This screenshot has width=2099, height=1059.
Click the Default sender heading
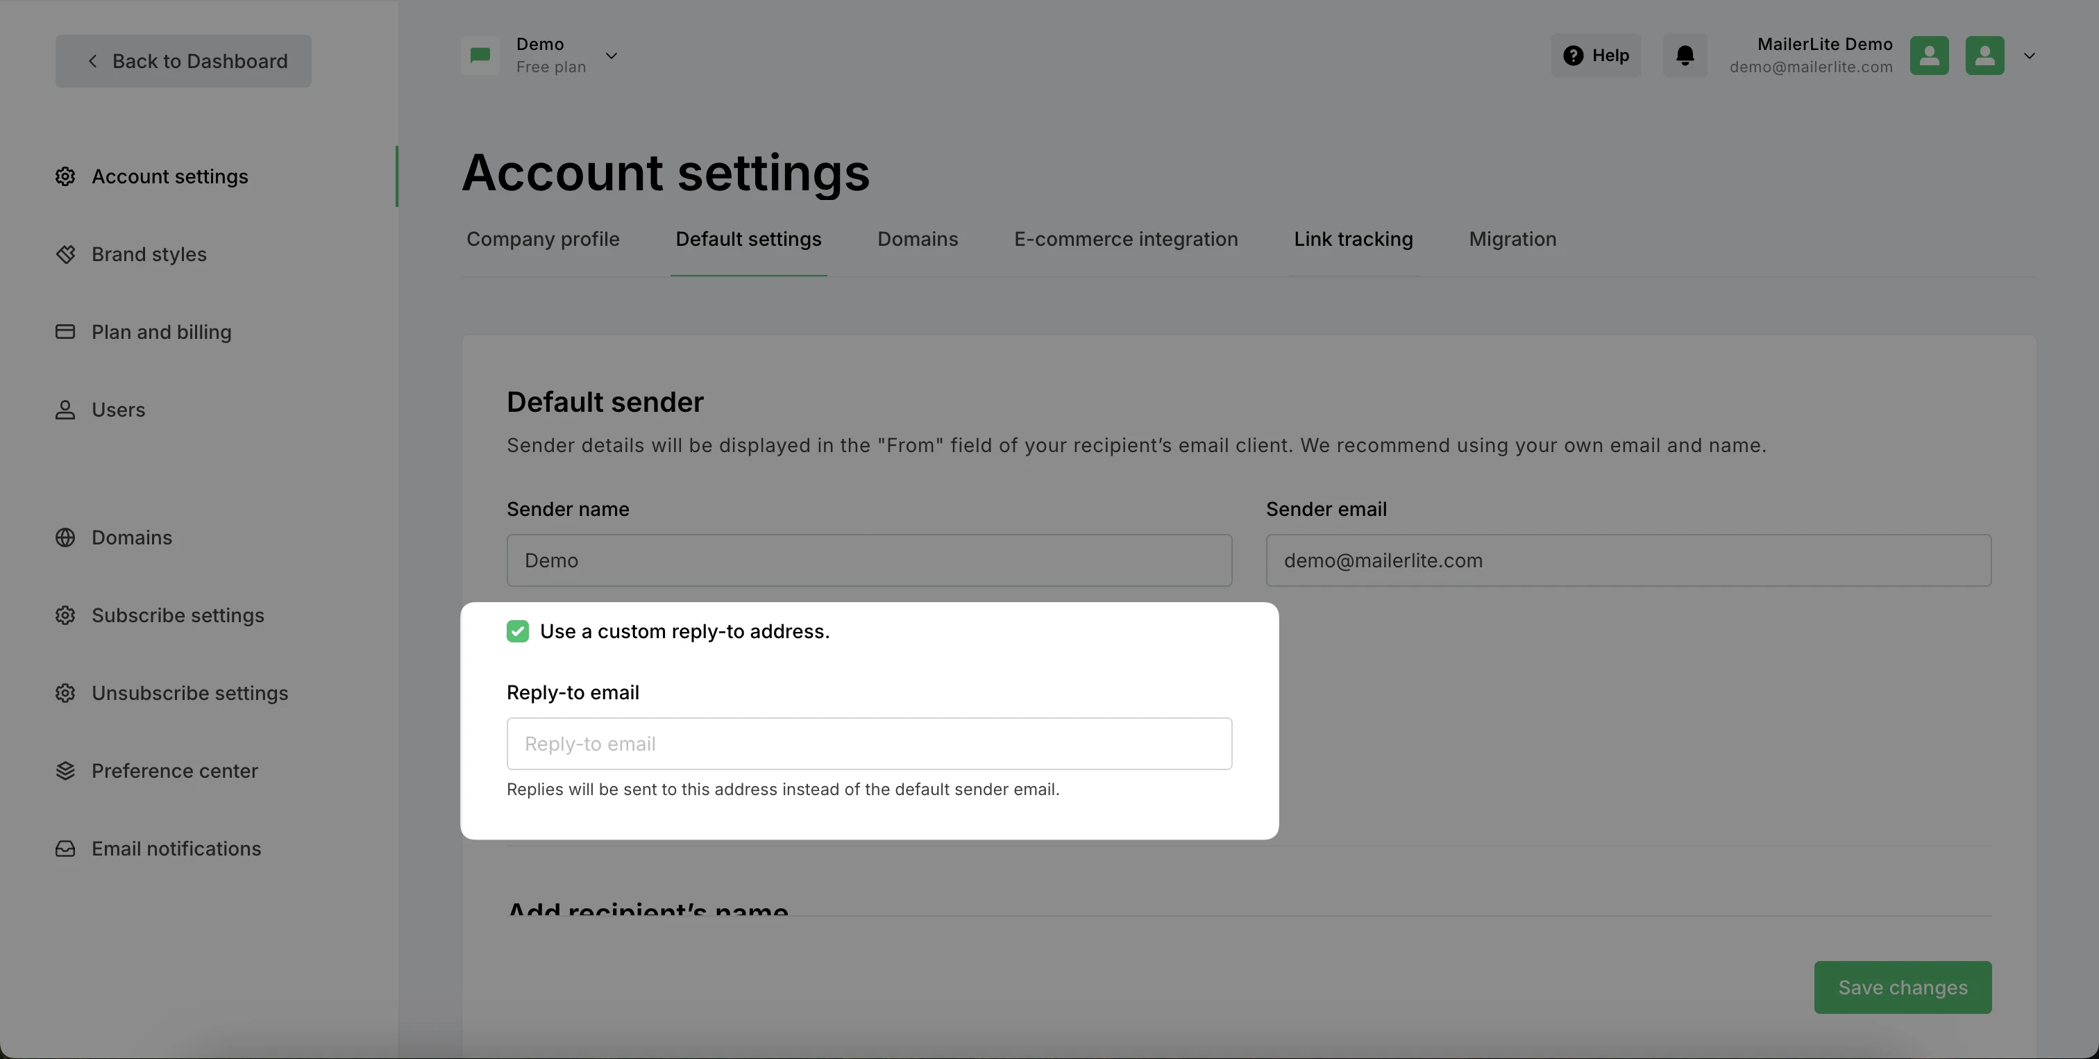605,402
